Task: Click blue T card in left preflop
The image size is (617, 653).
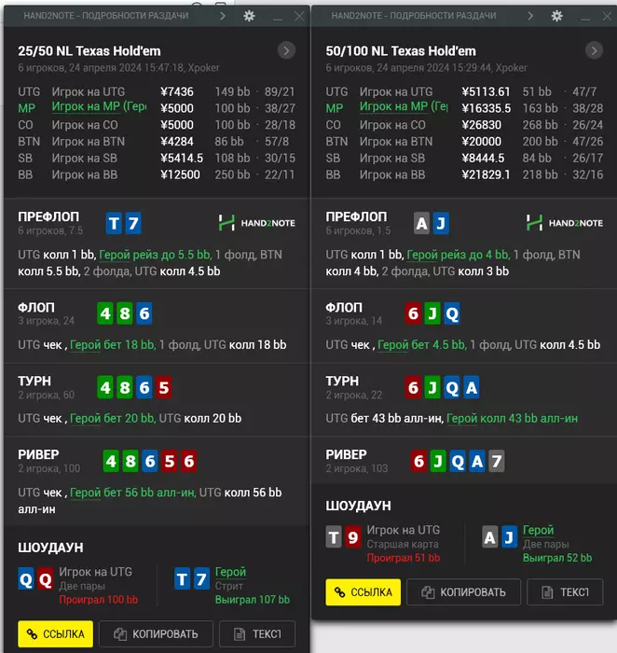Action: click(x=114, y=223)
